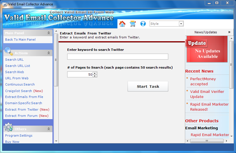Click the Twitter keyword input field
This screenshot has height=153, width=236.
coord(118,56)
